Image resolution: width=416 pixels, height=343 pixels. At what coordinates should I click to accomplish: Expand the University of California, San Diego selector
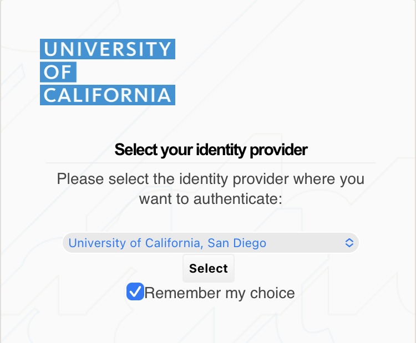tap(211, 243)
